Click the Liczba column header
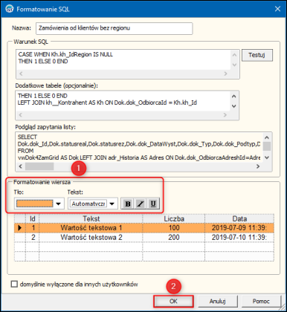 (x=174, y=219)
